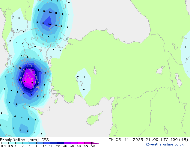
Task: Select the legend scale label '35'
Action: point(72,146)
